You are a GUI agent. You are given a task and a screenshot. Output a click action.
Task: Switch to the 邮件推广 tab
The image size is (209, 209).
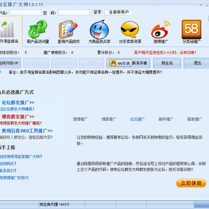166,119
